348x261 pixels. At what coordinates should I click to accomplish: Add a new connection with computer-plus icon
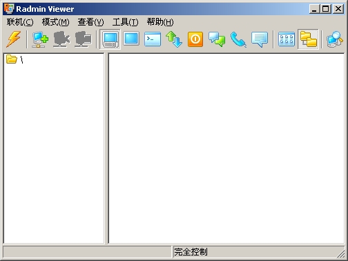[x=40, y=39]
